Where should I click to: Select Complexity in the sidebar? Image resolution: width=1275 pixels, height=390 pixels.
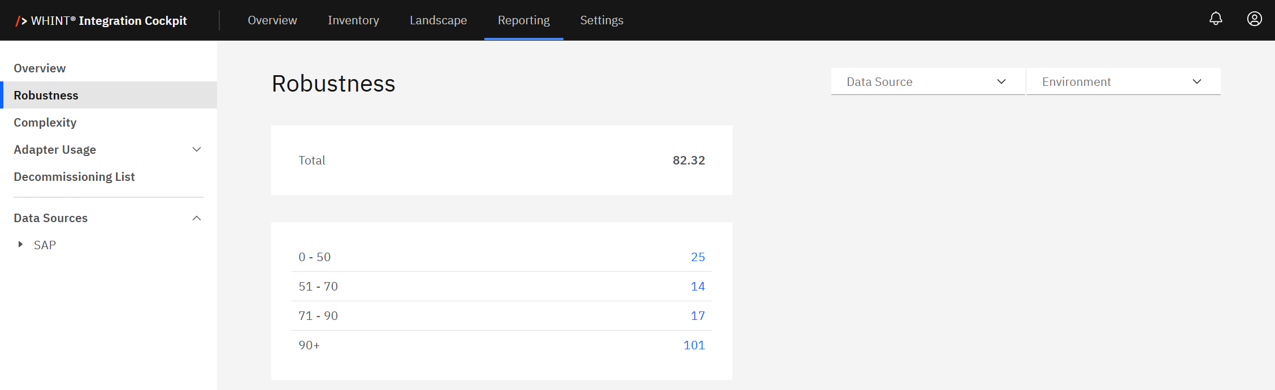pos(45,123)
